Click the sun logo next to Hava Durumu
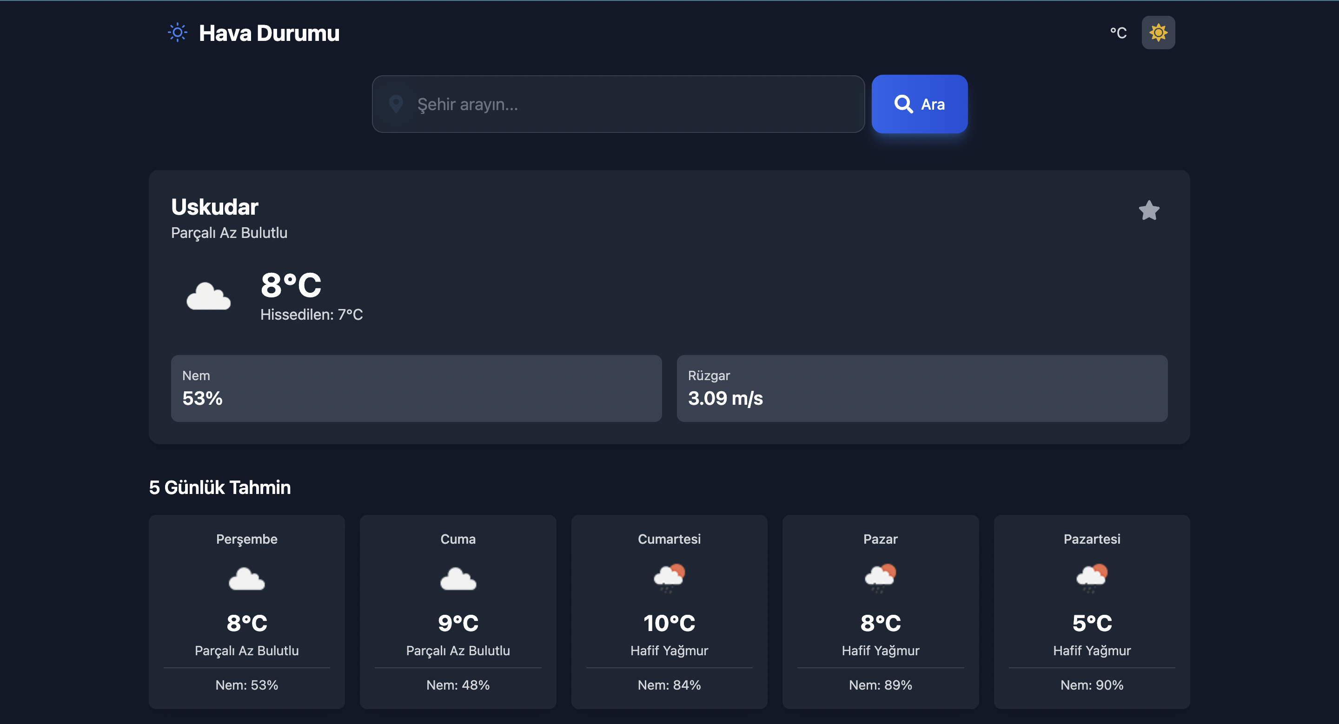1339x724 pixels. tap(177, 32)
